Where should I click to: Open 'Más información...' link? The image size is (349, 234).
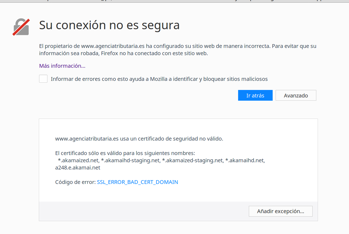pos(62,66)
